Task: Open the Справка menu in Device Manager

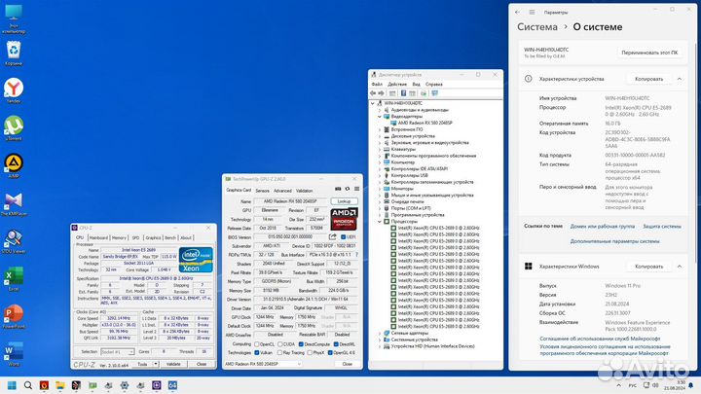Action: pos(434,84)
